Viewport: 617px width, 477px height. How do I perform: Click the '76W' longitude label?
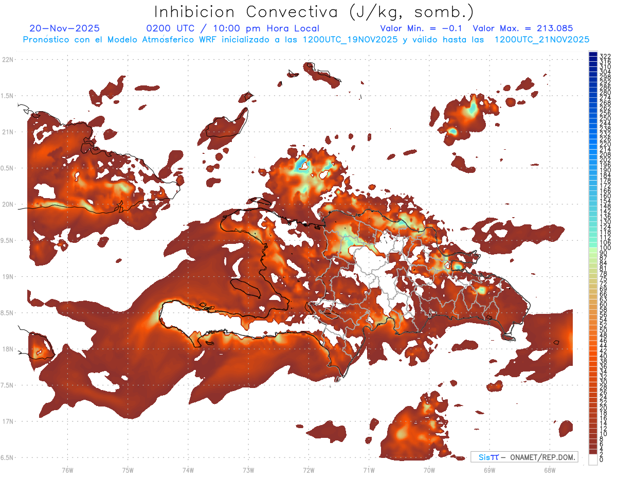[x=68, y=470]
